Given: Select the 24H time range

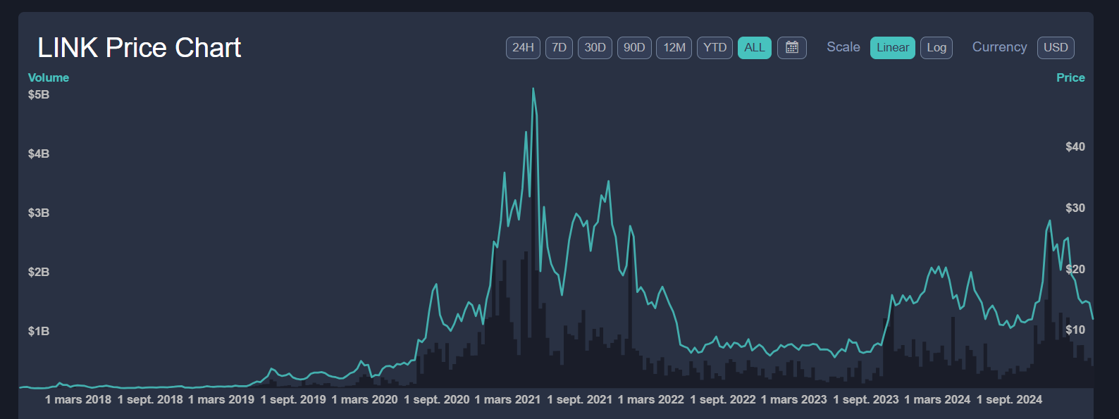Looking at the screenshot, I should click(x=523, y=48).
